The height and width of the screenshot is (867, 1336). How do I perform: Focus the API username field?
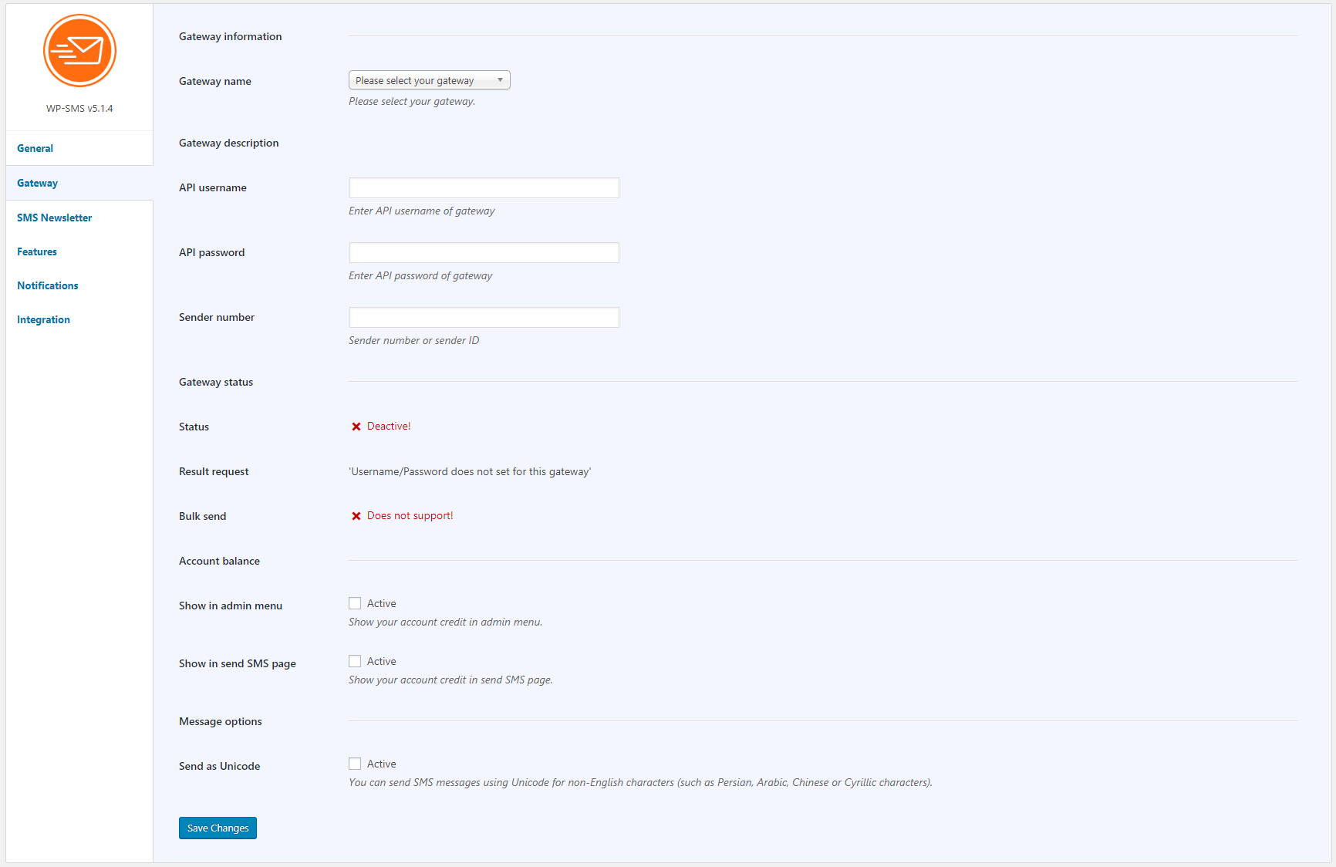484,187
